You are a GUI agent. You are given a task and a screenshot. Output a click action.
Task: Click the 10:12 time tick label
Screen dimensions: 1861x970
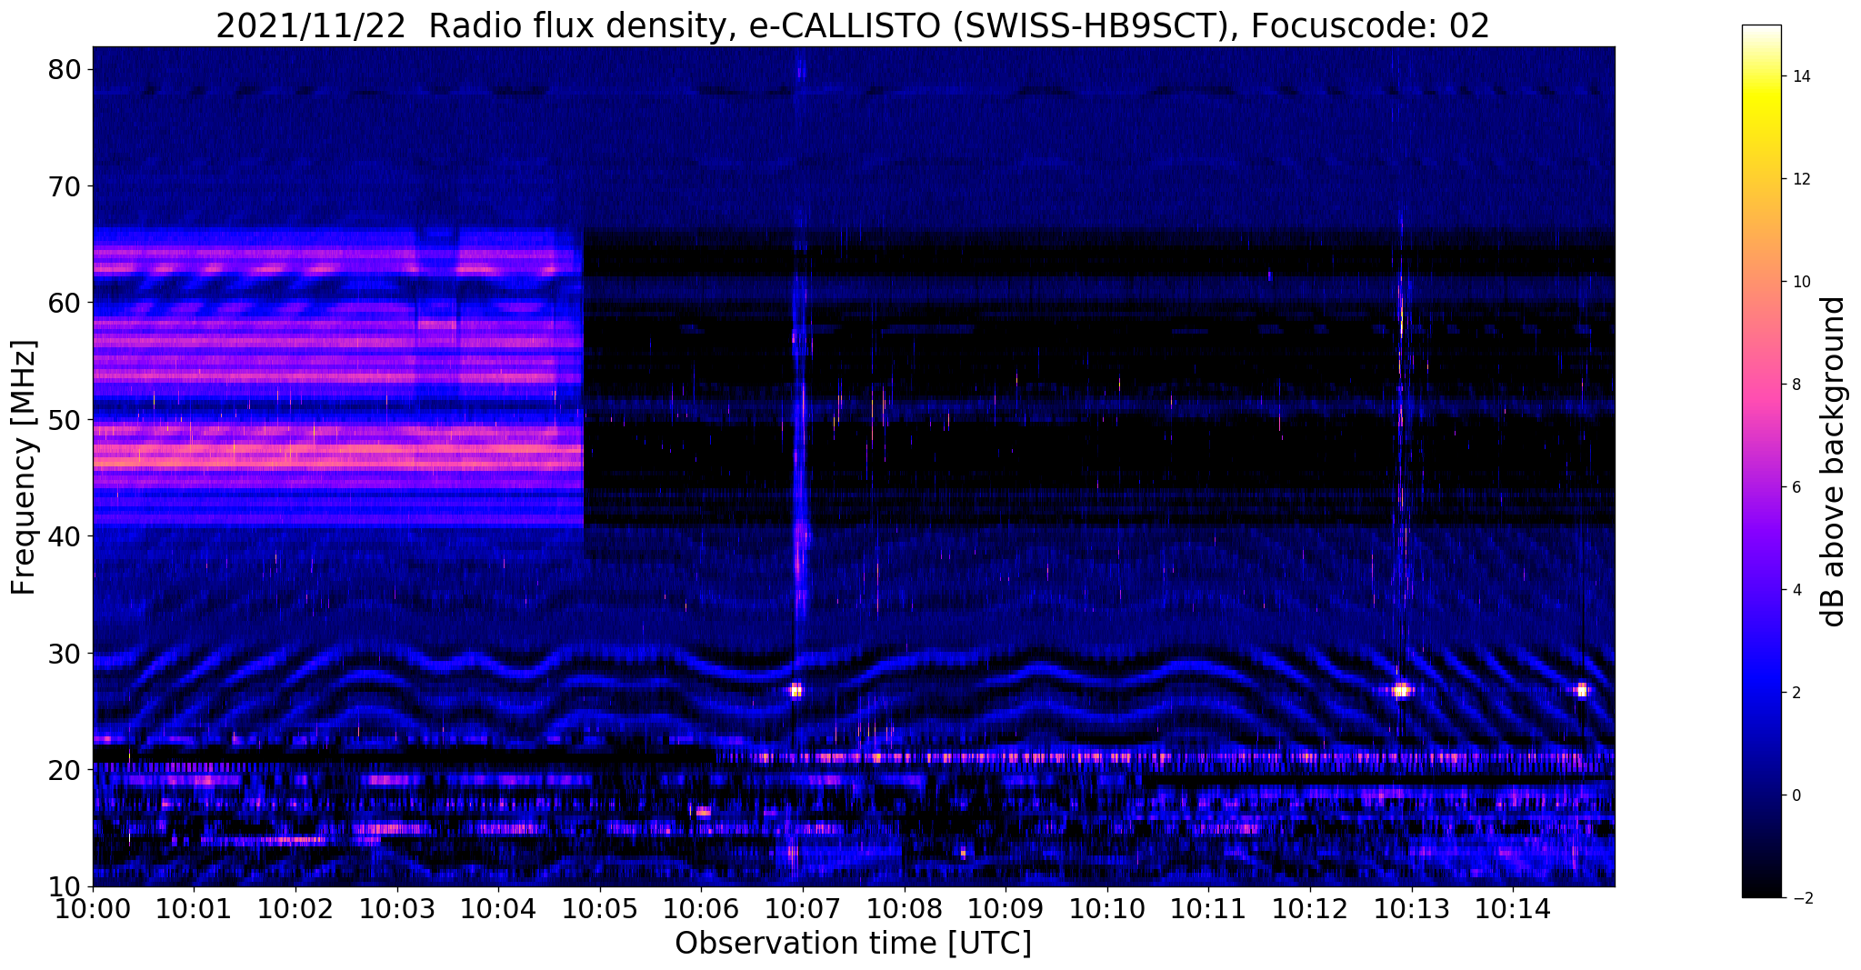[1310, 910]
